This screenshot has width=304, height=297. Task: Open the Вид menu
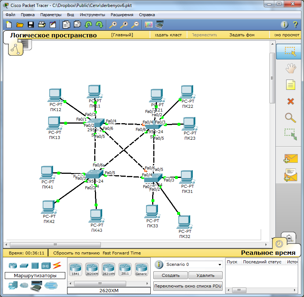pos(70,15)
